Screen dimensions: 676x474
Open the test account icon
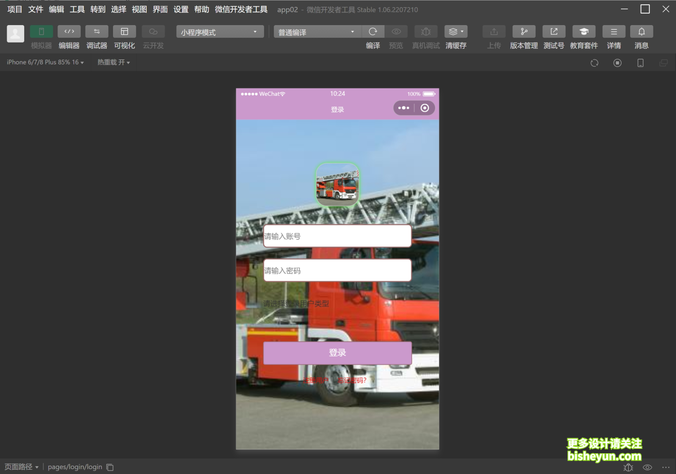[x=554, y=31]
